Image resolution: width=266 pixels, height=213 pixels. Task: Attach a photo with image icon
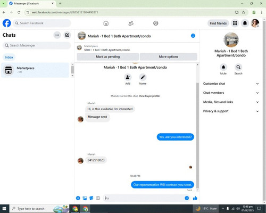(85, 198)
